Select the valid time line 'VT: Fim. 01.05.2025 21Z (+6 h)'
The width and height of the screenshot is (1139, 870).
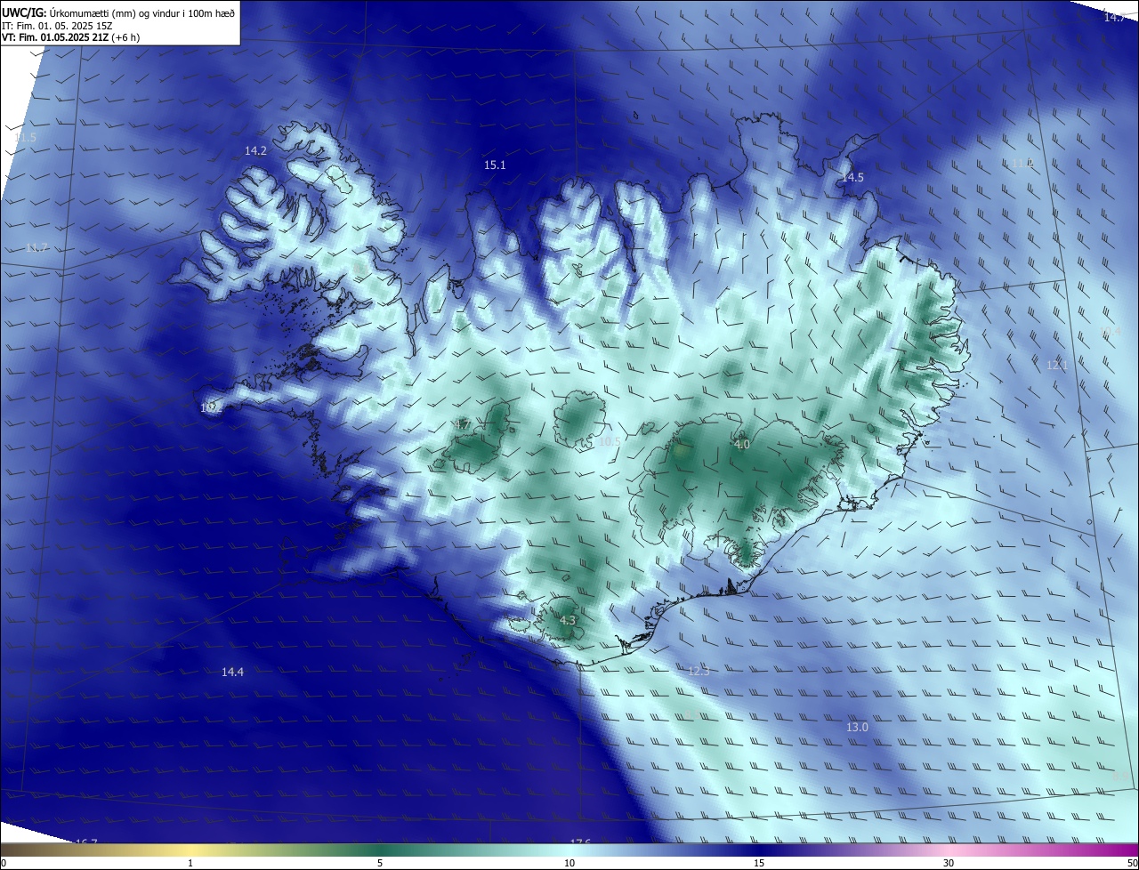[71, 37]
